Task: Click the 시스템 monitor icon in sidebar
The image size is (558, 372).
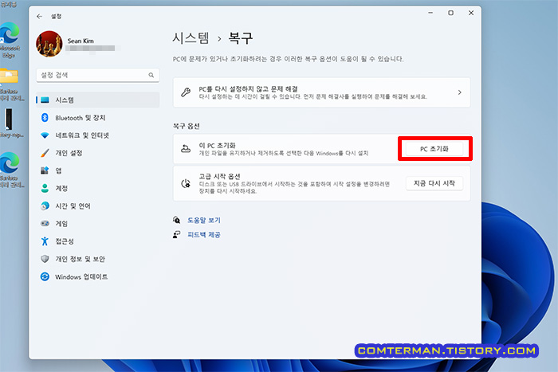Action: [x=45, y=100]
